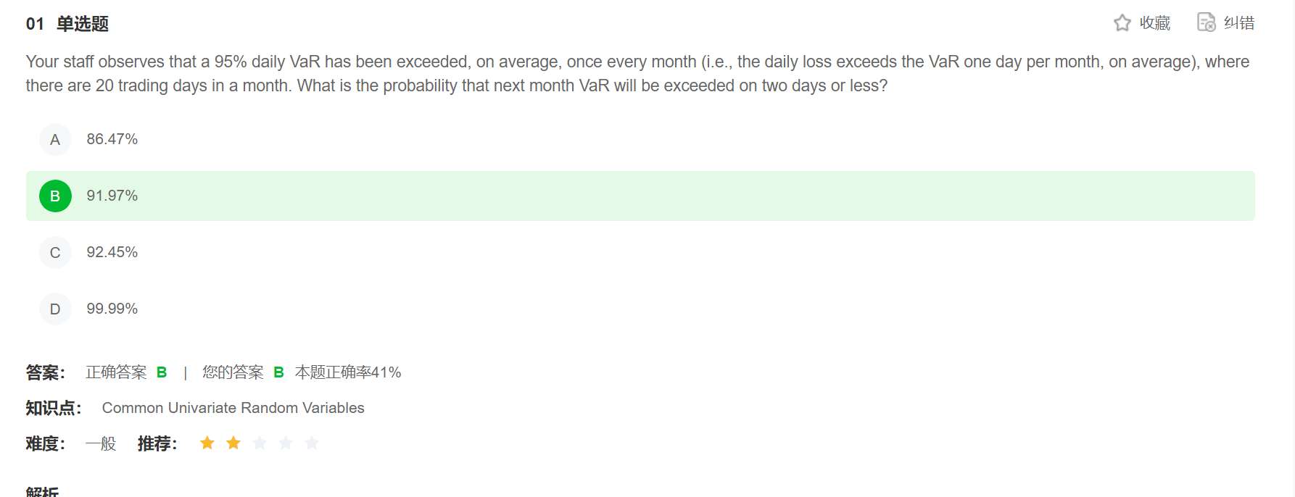Click the 本题正确率41% accuracy text

click(348, 372)
